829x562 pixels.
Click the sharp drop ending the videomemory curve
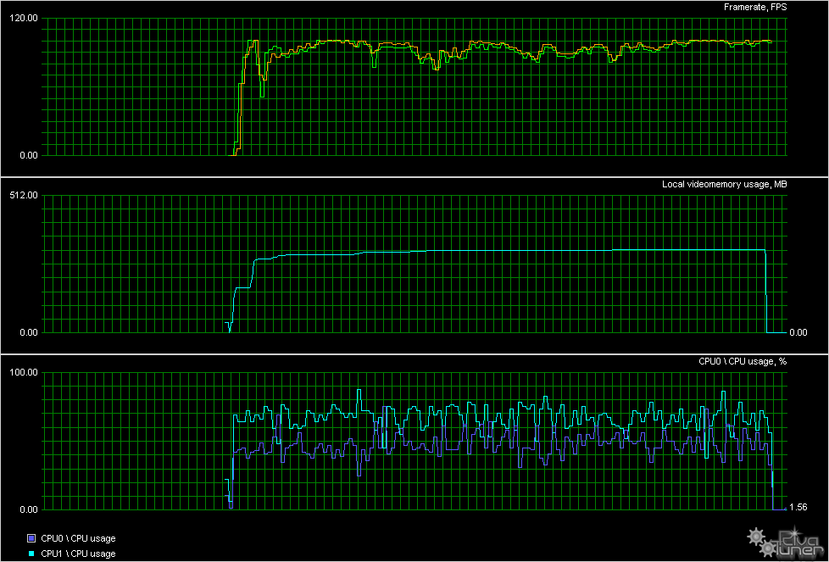765,292
